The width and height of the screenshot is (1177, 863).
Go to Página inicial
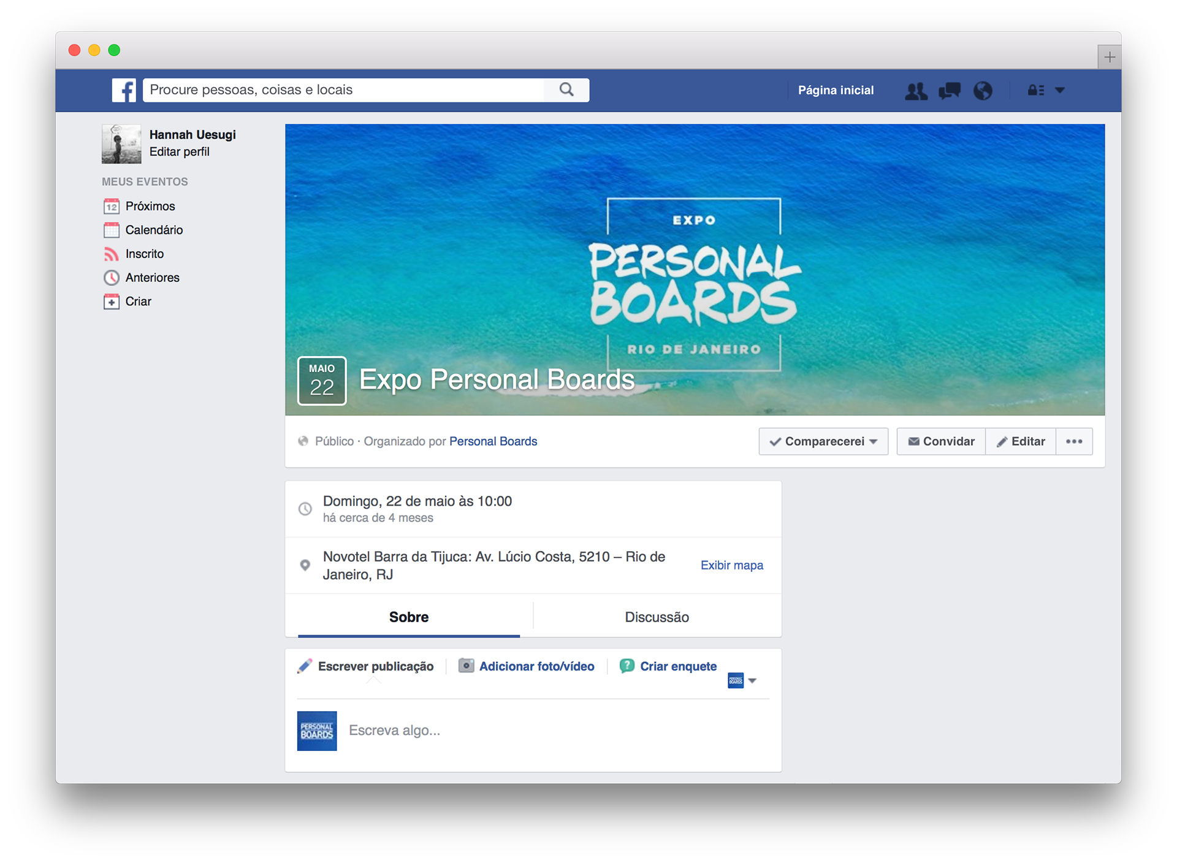(x=836, y=90)
